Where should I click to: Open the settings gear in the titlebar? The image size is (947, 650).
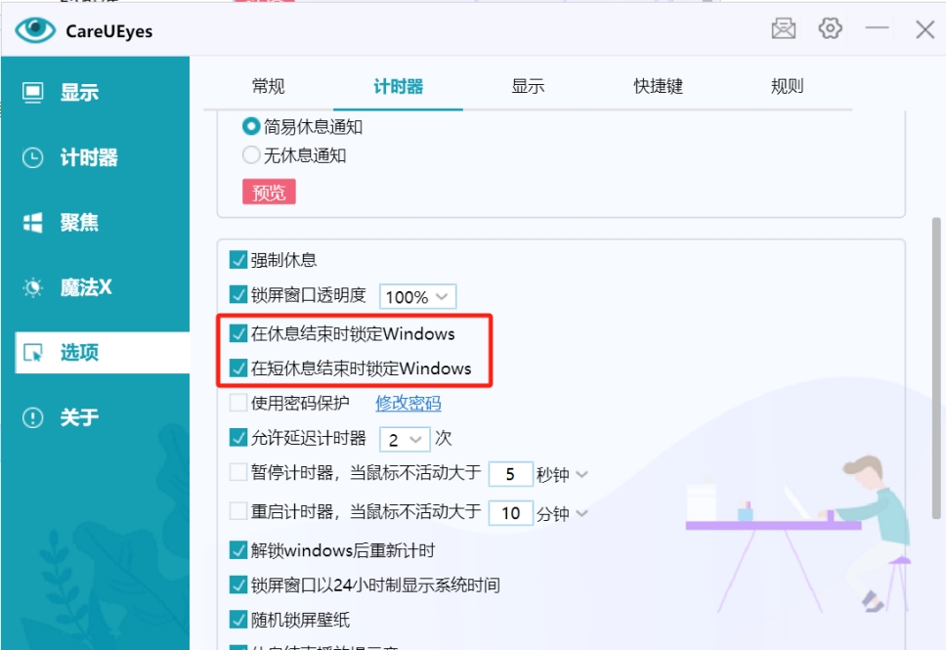[829, 29]
